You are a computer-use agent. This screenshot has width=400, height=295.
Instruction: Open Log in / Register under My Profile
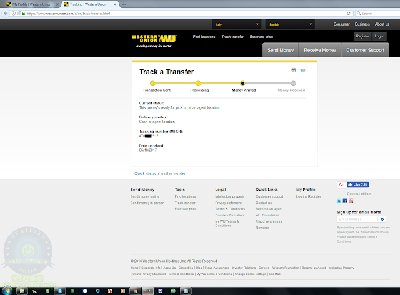click(x=308, y=196)
